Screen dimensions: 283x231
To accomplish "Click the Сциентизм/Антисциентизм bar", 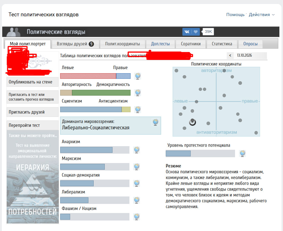I will (95, 109).
